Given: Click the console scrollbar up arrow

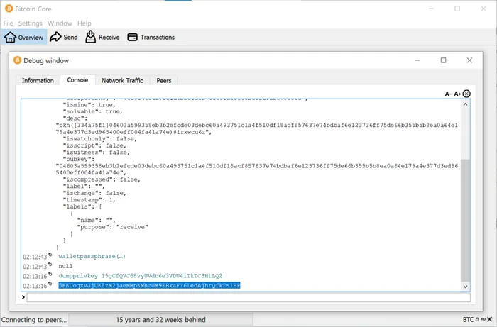Looking at the screenshot, I should point(465,104).
